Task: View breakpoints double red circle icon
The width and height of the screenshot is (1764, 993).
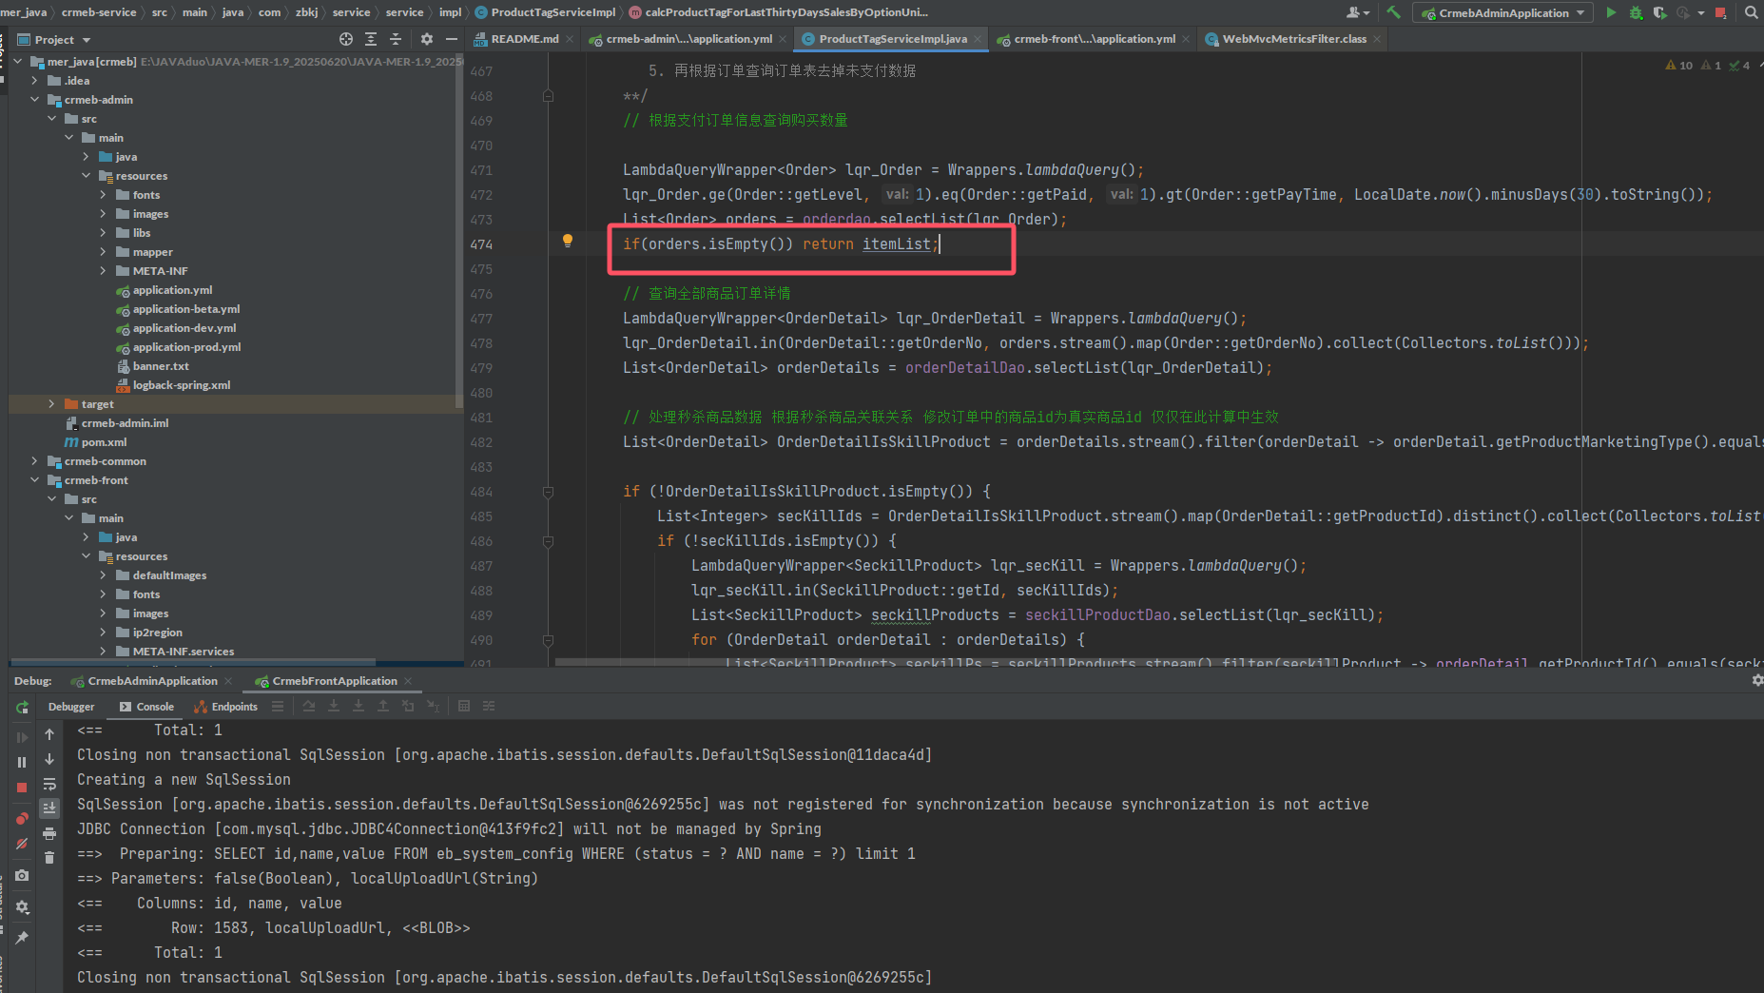Action: coord(22,819)
